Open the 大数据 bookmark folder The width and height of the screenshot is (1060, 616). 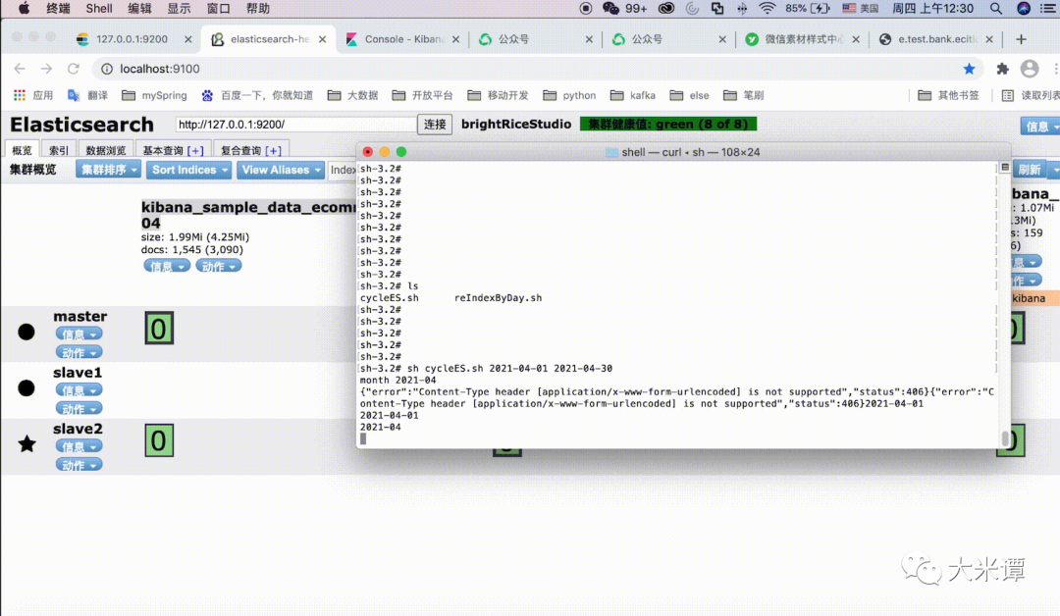point(352,95)
